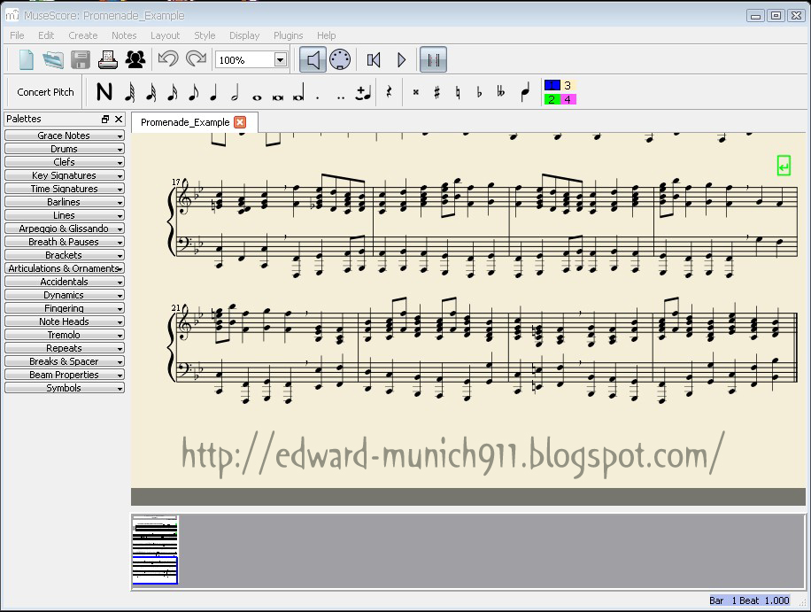Close the Palettes panel
811x612 pixels.
pos(119,119)
